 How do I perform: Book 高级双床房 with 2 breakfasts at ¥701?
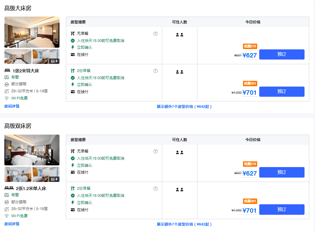(282, 209)
